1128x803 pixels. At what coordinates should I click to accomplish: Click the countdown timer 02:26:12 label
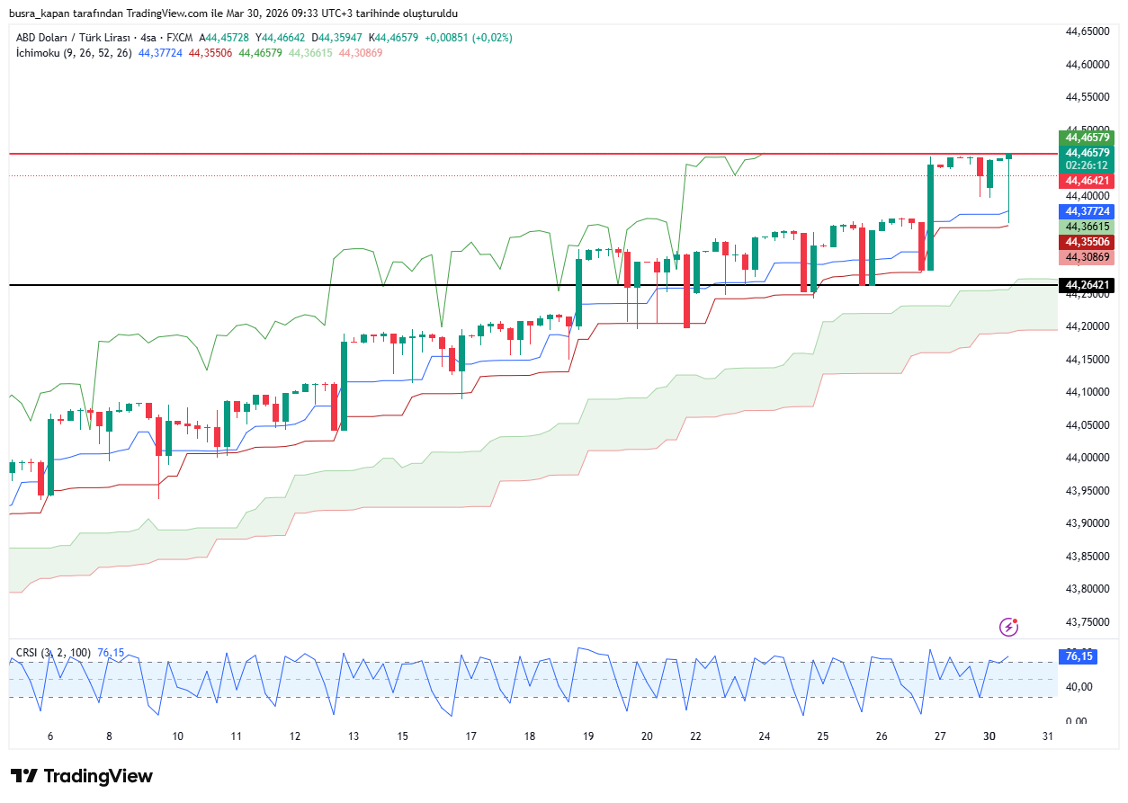[x=1088, y=166]
